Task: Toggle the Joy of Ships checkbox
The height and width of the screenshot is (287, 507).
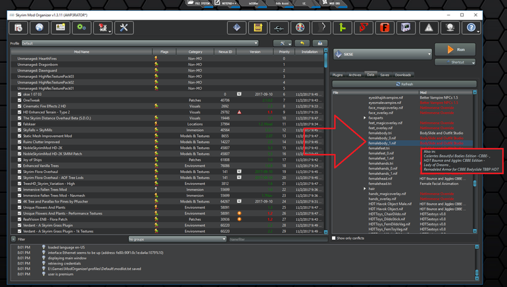Action: (20, 160)
